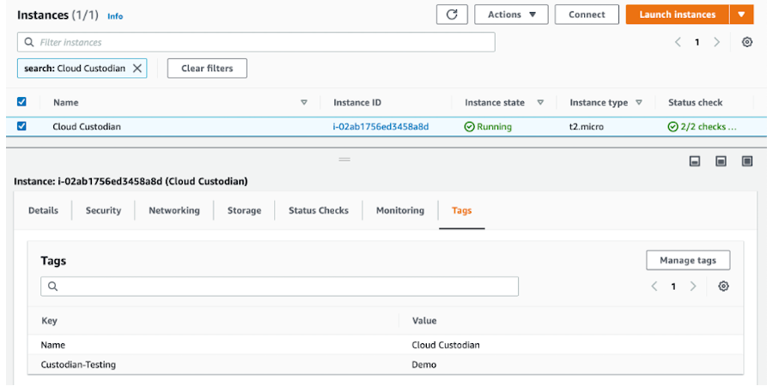Go to previous tags page
The image size is (773, 386).
(654, 286)
